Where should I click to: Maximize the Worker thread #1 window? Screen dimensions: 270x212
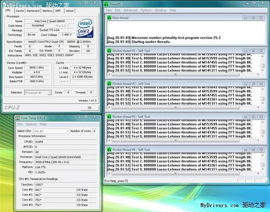point(253,51)
